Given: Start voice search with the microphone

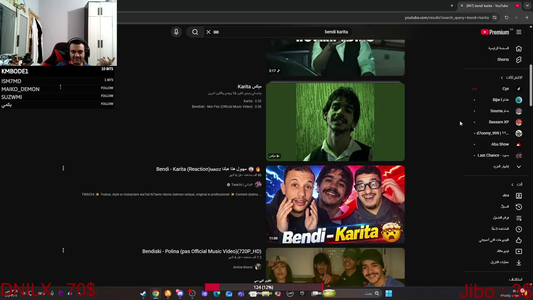Looking at the screenshot, I should click(x=176, y=32).
